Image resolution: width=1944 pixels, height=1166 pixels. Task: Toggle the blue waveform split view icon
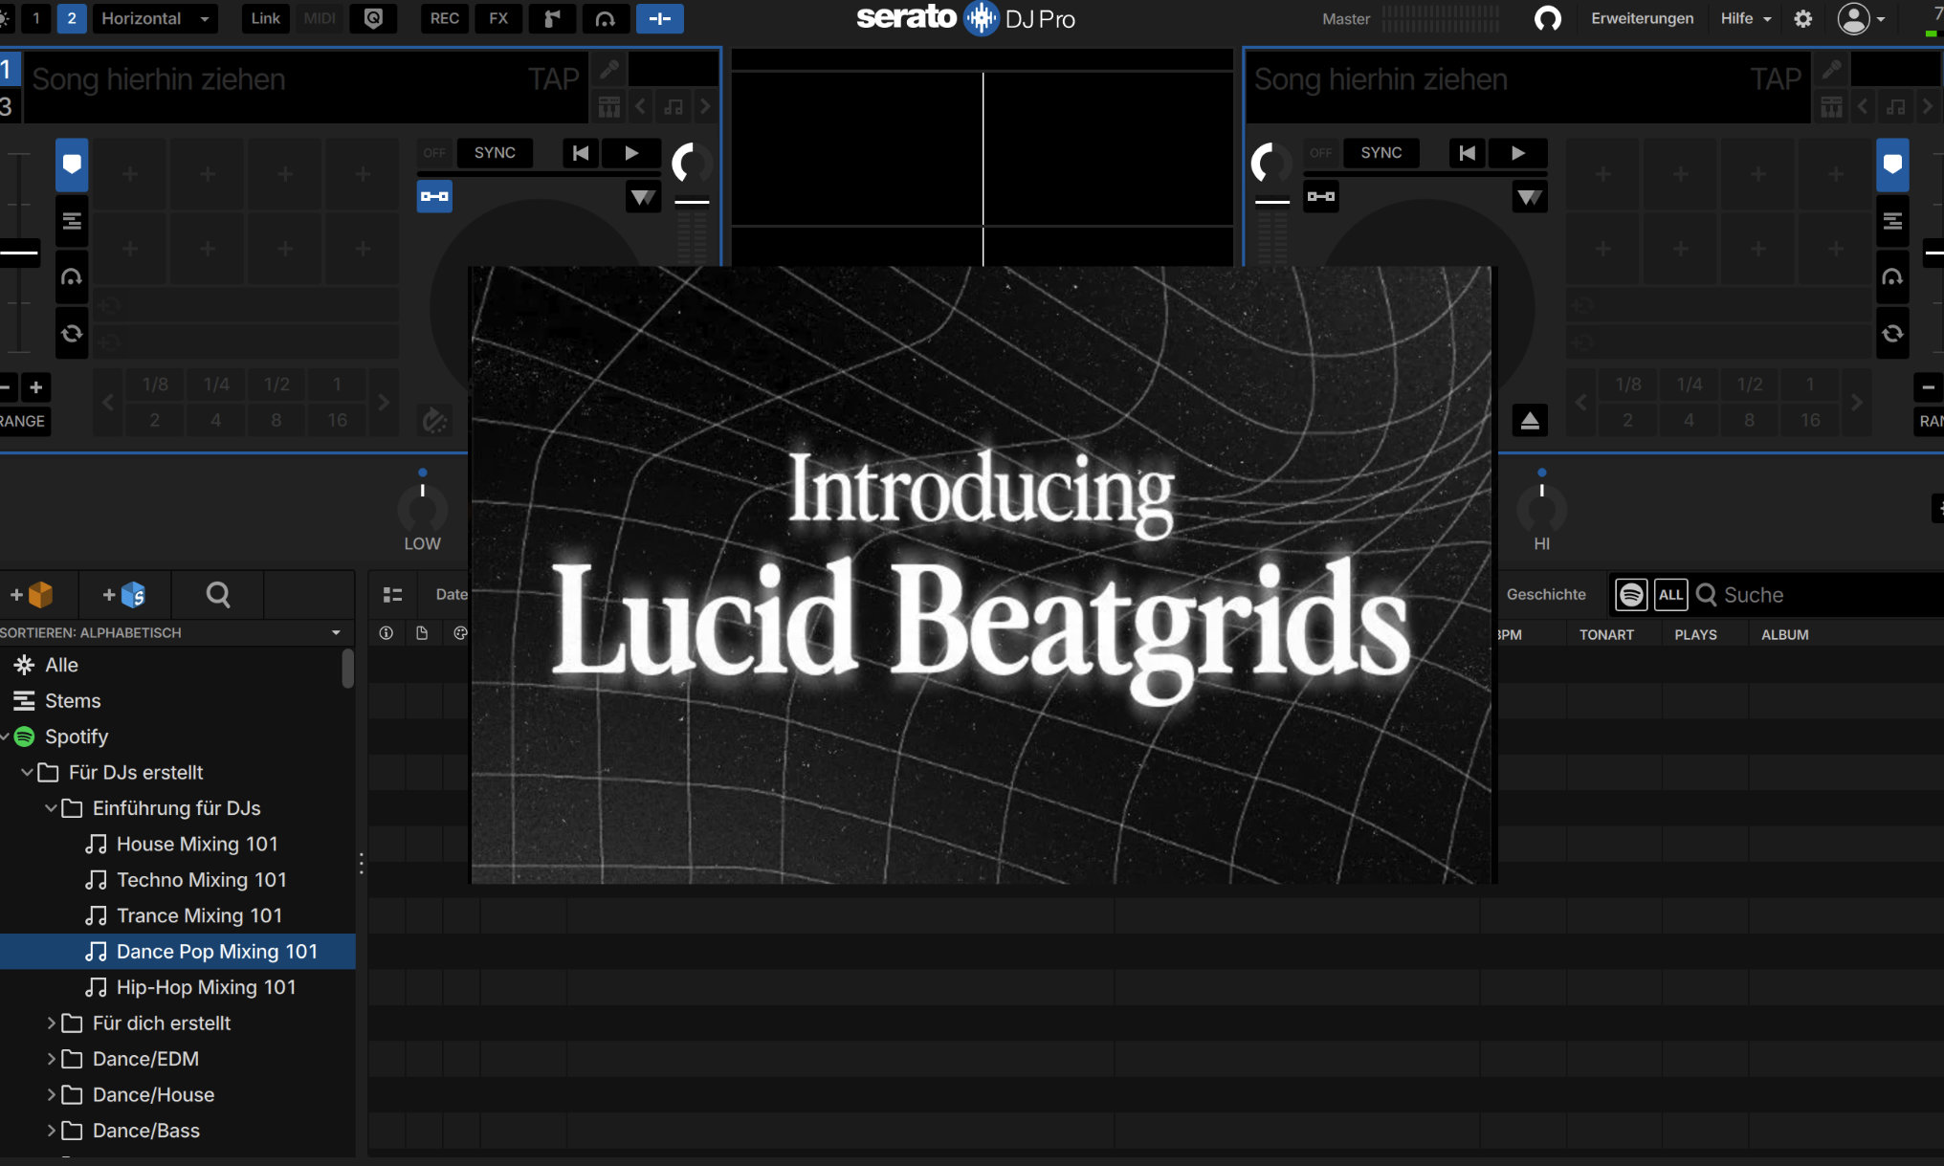[x=660, y=18]
